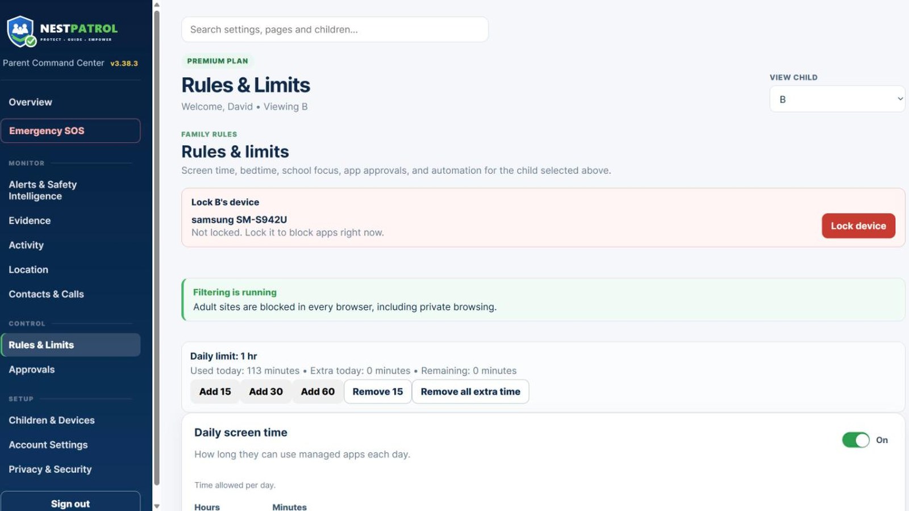The image size is (909, 511).
Task: Click the sidebar vertical scrollbar thumb
Action: coord(157,248)
